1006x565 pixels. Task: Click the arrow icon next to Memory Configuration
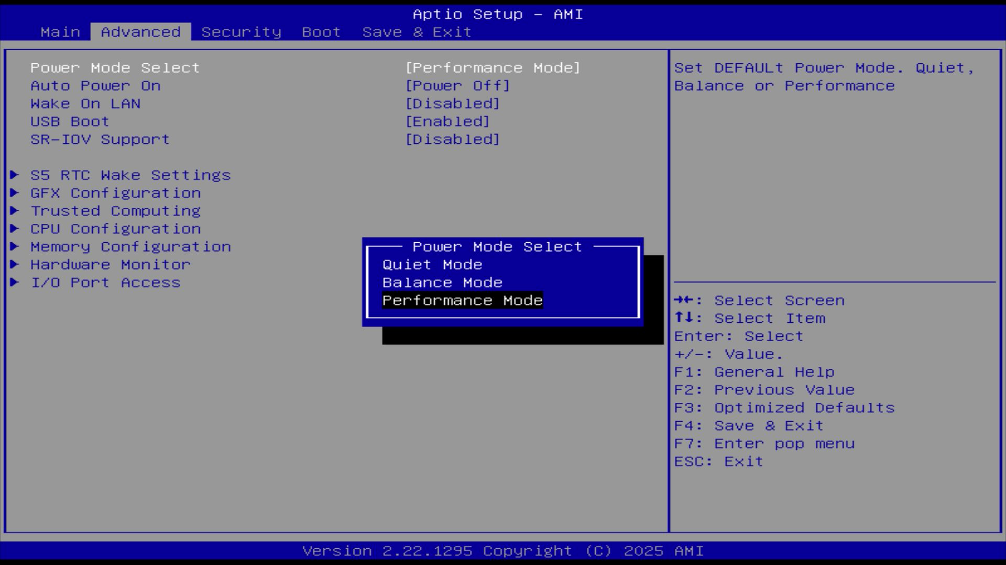point(15,246)
